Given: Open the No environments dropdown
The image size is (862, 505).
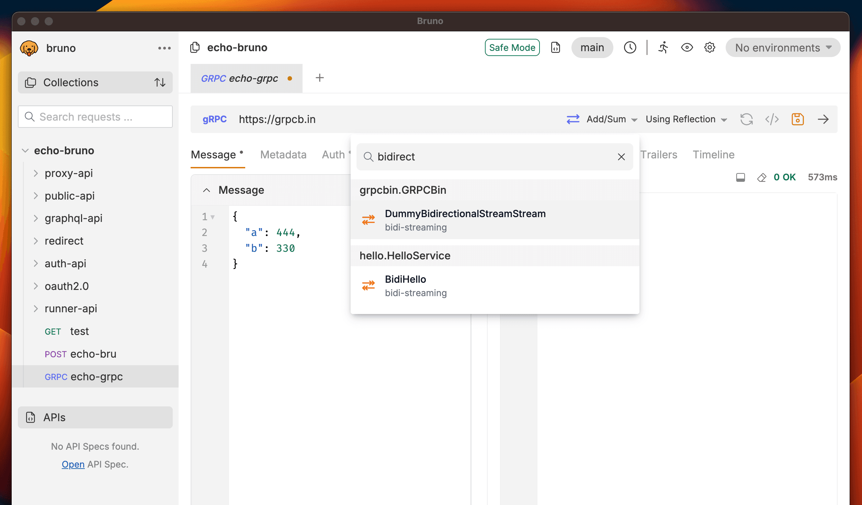Looking at the screenshot, I should pyautogui.click(x=782, y=47).
